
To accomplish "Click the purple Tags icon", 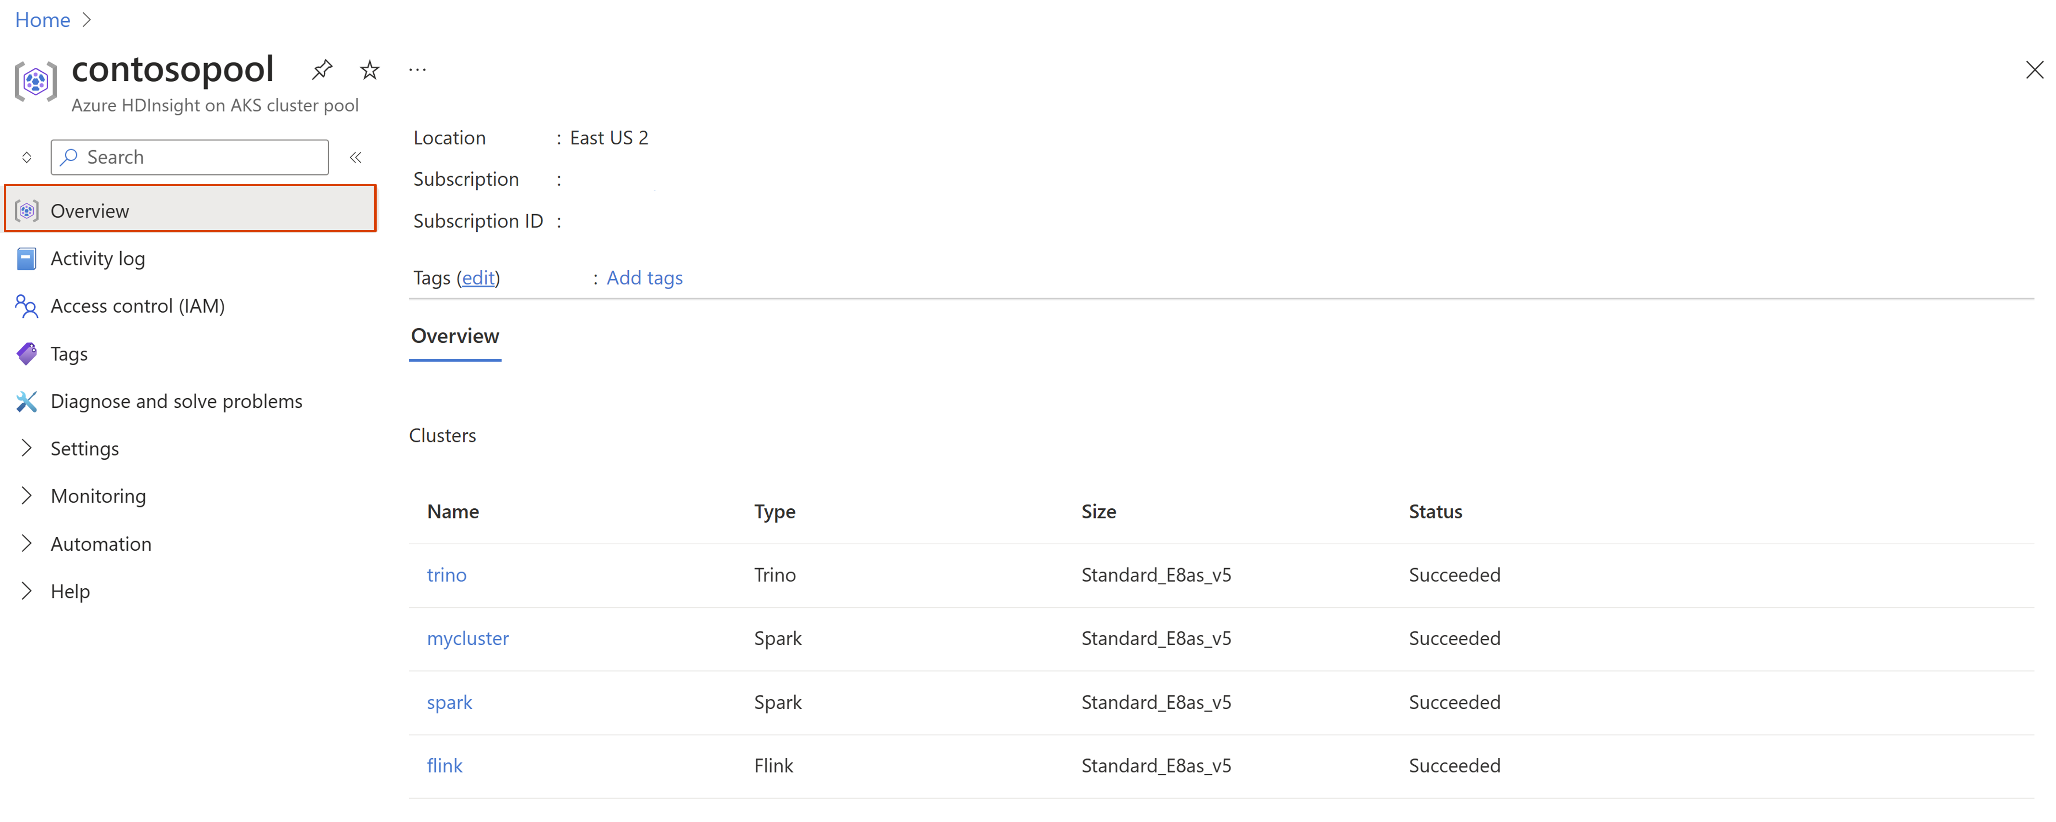I will pos(26,354).
